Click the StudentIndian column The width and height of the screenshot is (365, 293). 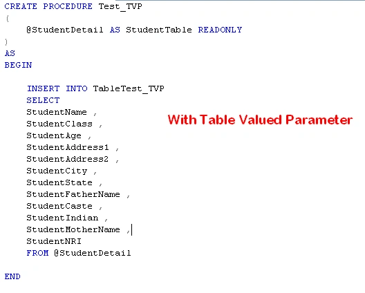tap(62, 218)
